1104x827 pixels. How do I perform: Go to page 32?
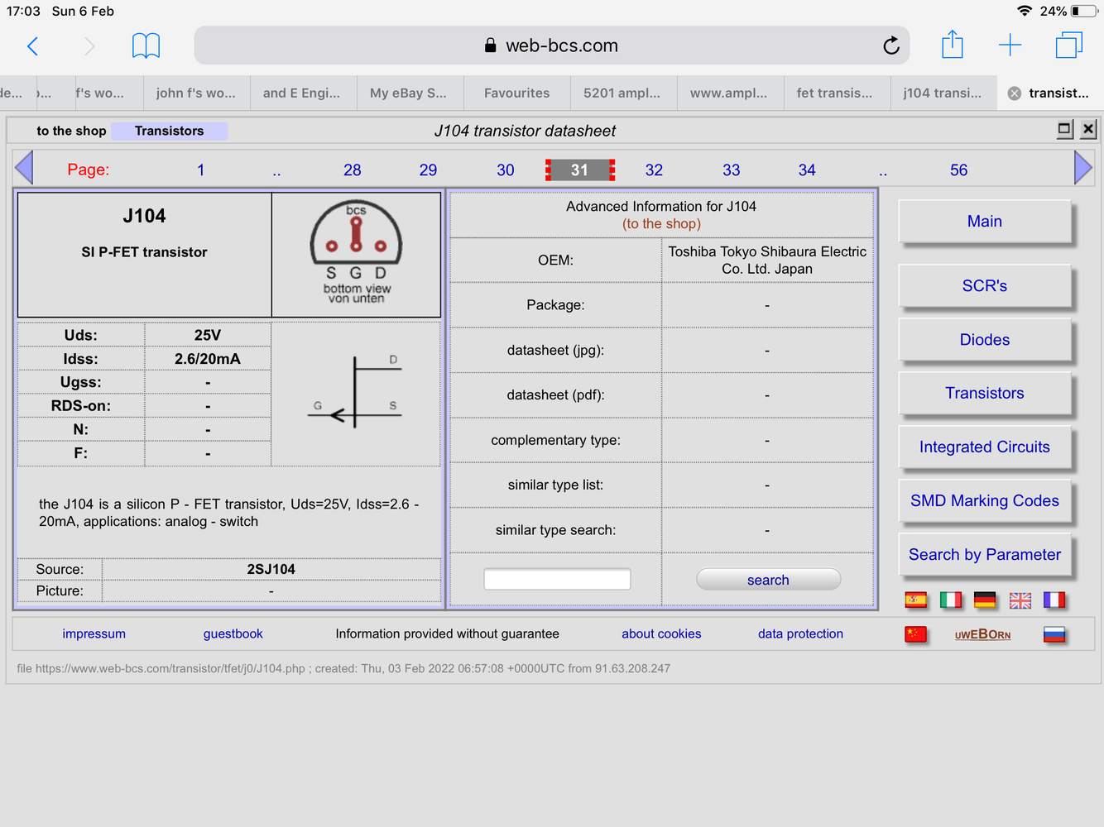click(654, 170)
